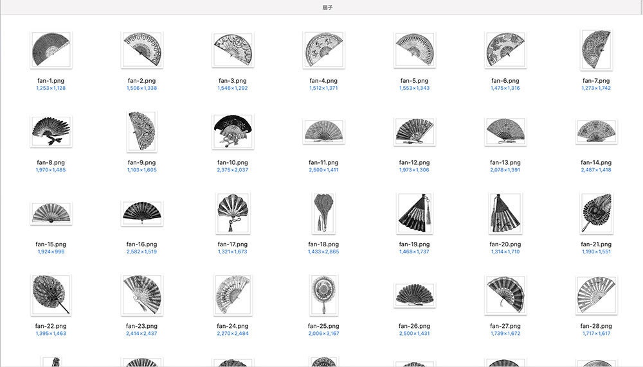Click the fan-10.png file name
643x367 pixels.
[233, 162]
